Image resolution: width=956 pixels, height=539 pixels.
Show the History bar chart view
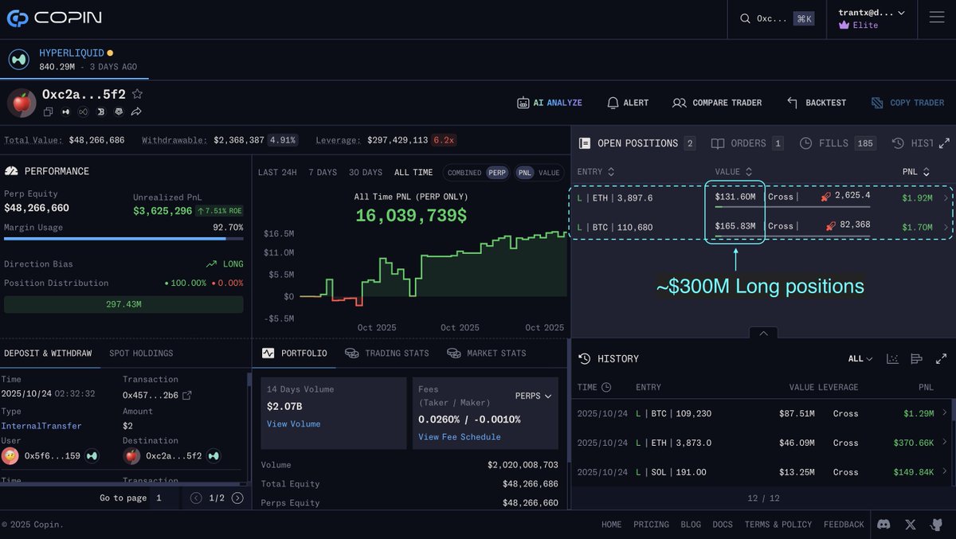point(916,359)
